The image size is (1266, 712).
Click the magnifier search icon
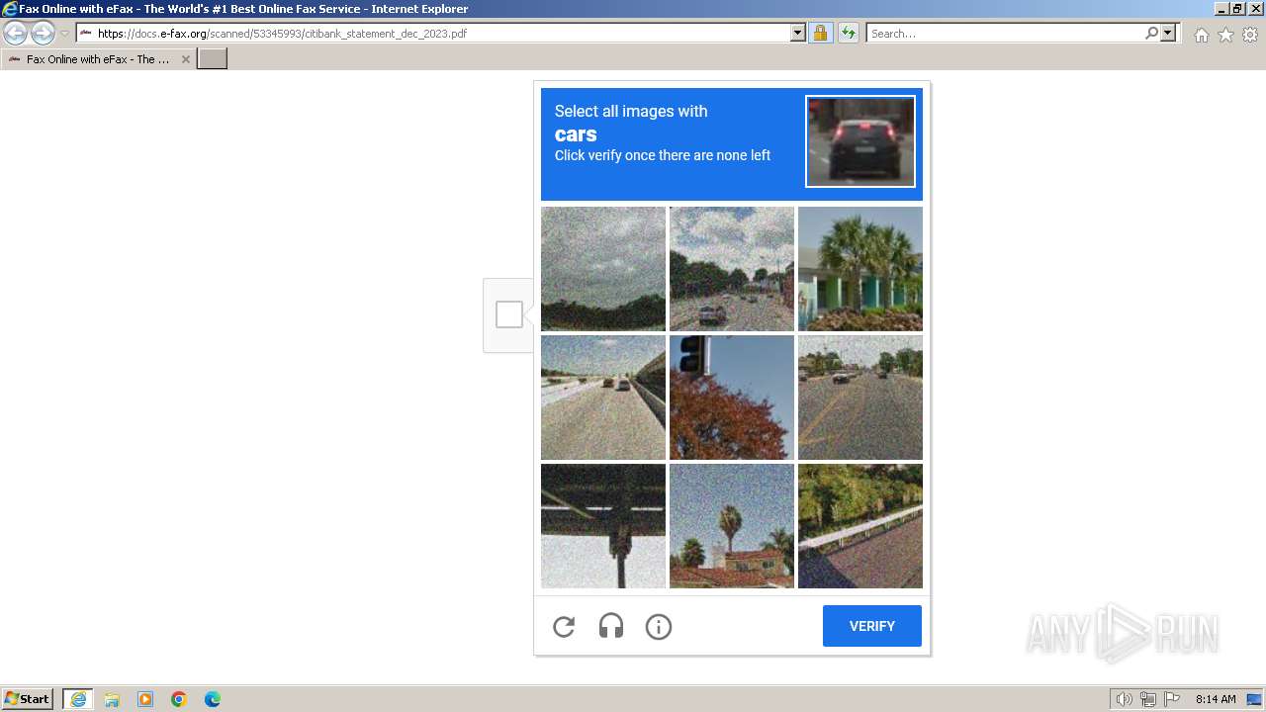pyautogui.click(x=1151, y=34)
